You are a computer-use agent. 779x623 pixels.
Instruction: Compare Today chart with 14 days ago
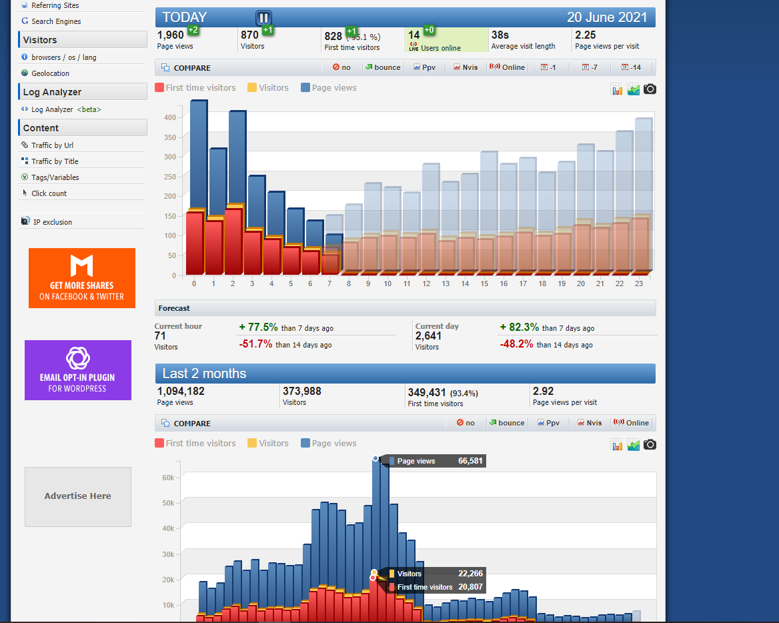[x=631, y=67]
